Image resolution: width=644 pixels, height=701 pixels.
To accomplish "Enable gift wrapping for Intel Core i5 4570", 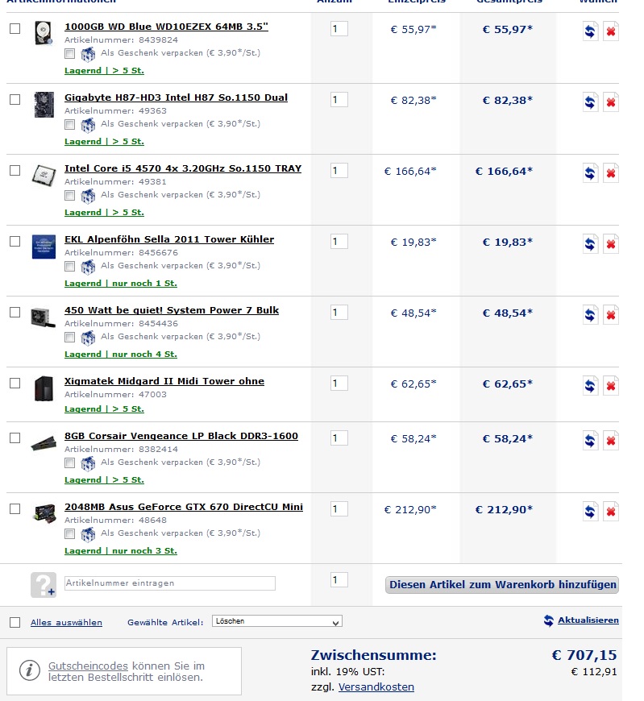I will (x=69, y=195).
